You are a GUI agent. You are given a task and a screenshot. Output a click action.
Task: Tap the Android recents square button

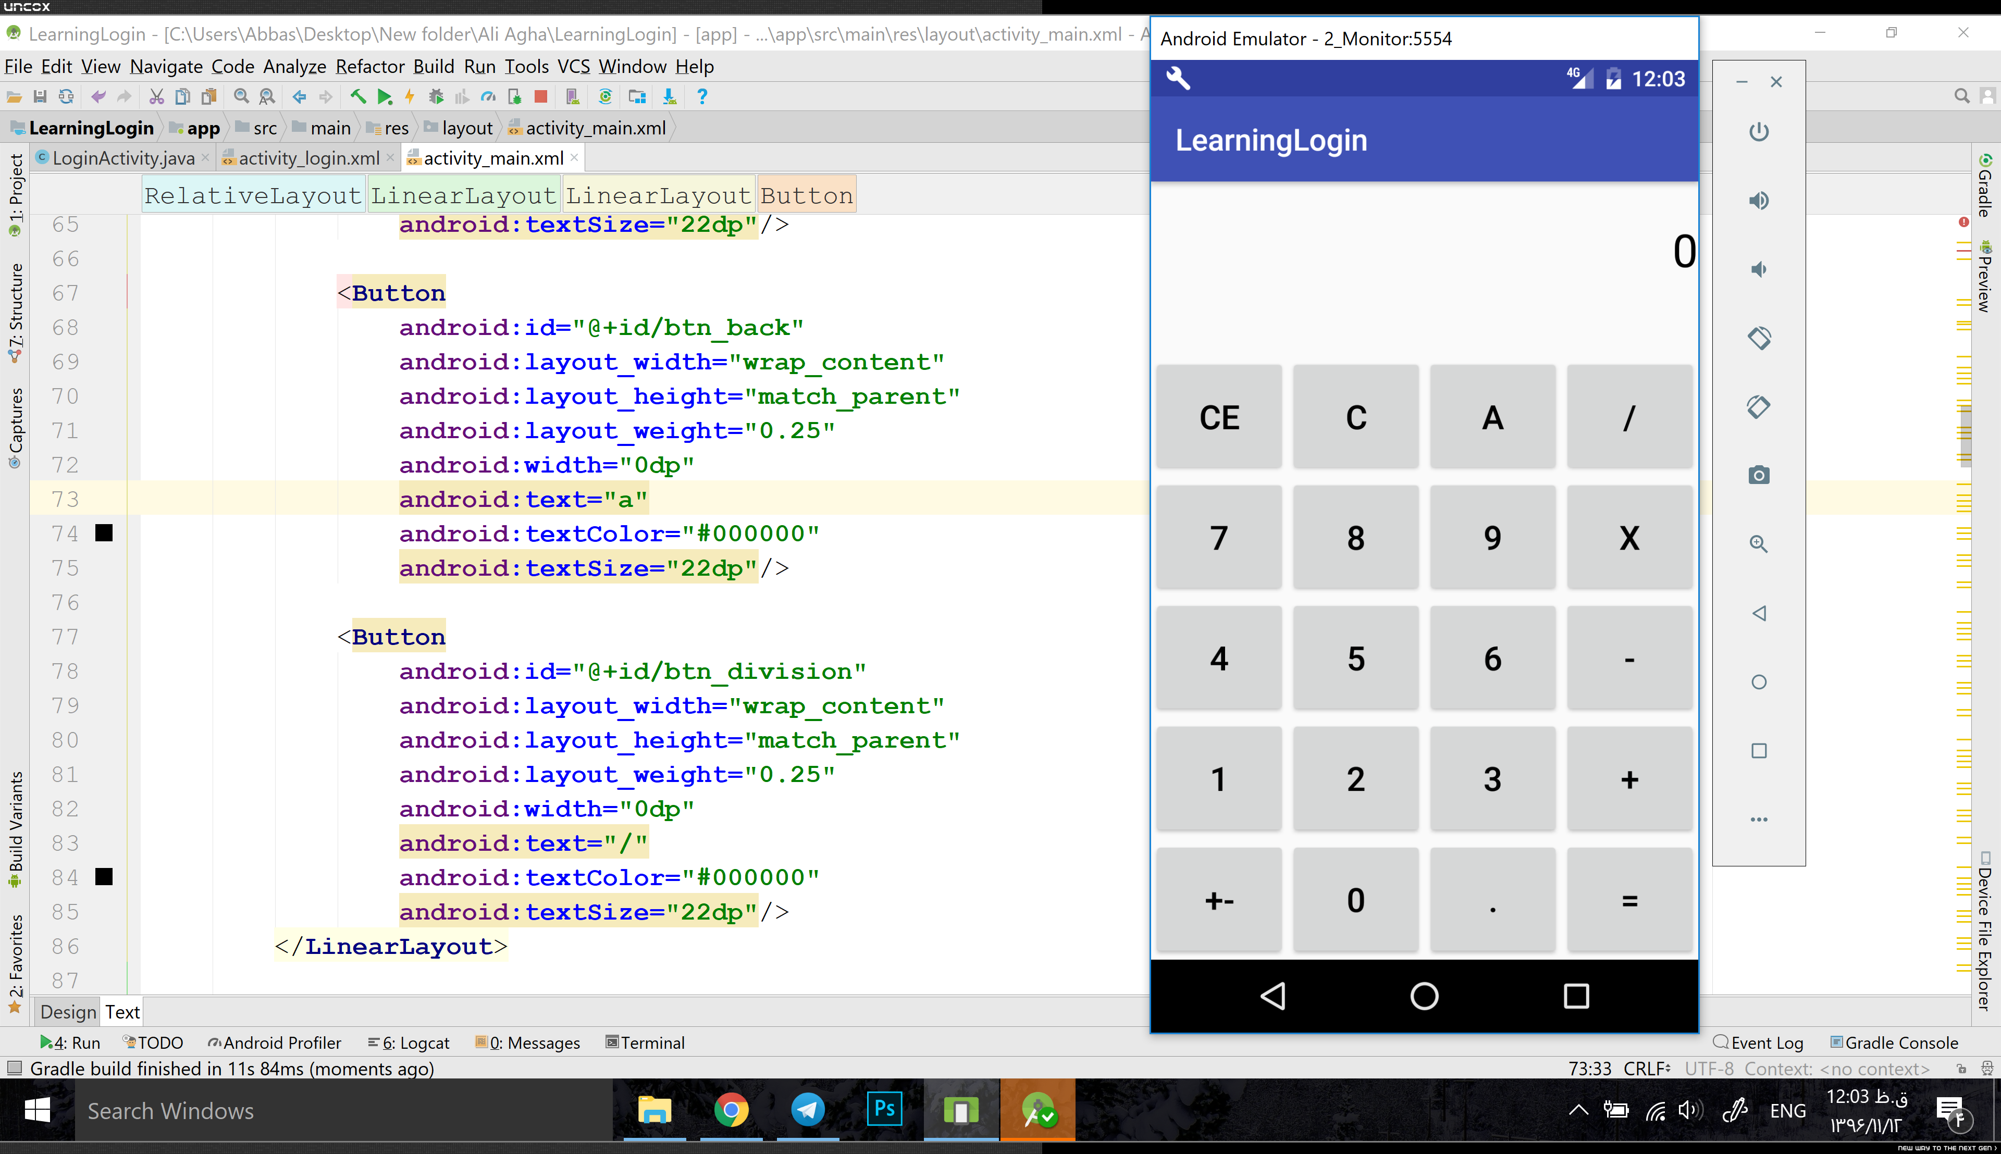(x=1576, y=996)
